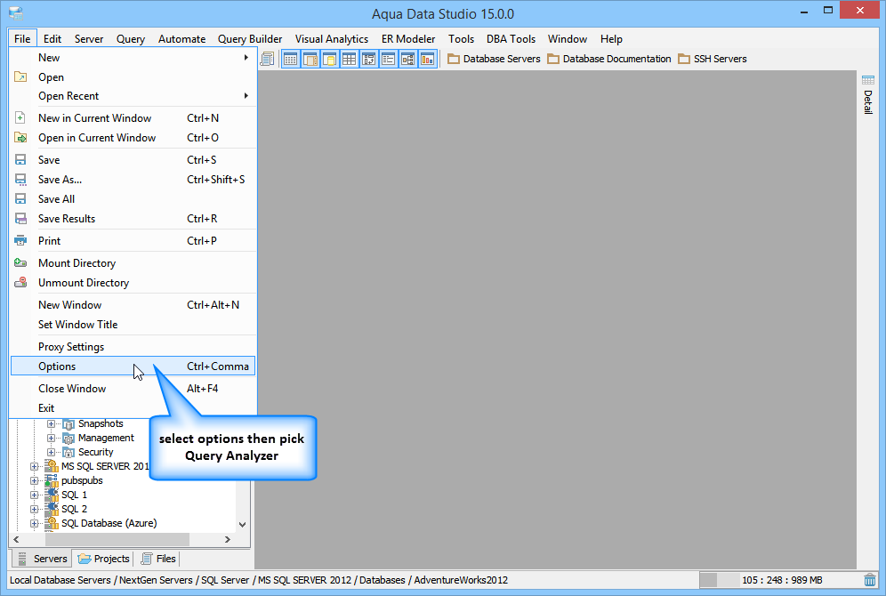
Task: Open the Automate menu
Action: [182, 39]
